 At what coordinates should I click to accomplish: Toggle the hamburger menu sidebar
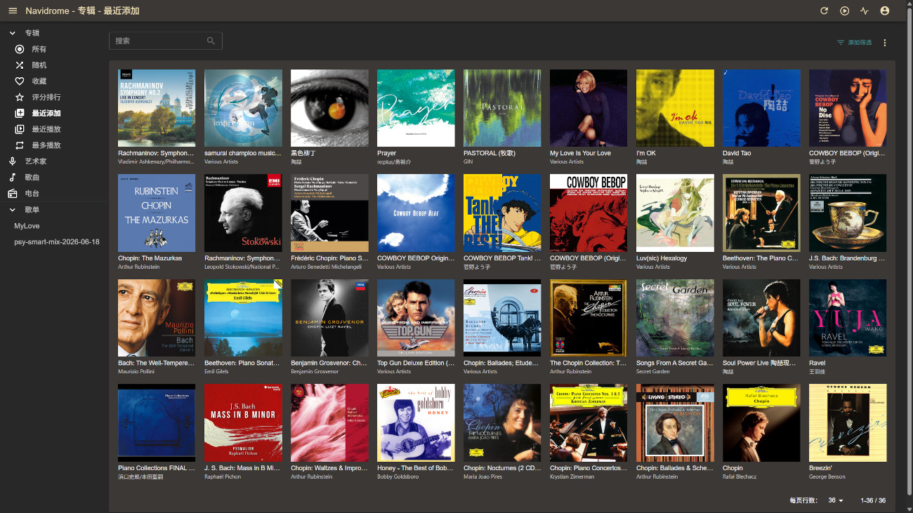[13, 11]
